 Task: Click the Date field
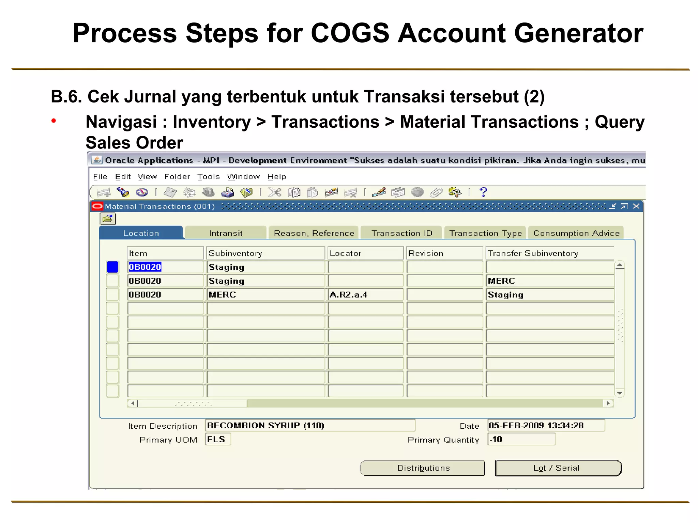[546, 426]
